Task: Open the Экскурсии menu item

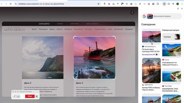Action: pos(68,29)
